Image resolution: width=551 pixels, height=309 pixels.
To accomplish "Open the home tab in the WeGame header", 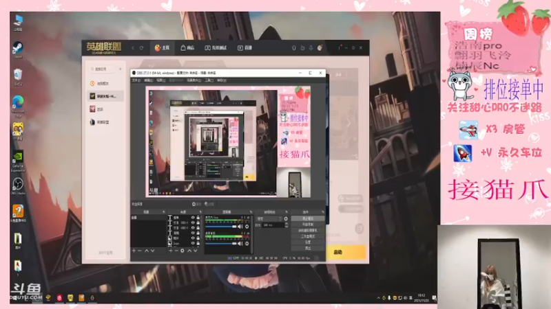I will click(162, 48).
